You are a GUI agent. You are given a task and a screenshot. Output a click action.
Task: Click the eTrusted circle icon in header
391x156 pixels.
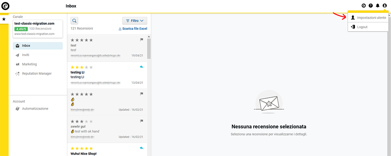point(363,6)
